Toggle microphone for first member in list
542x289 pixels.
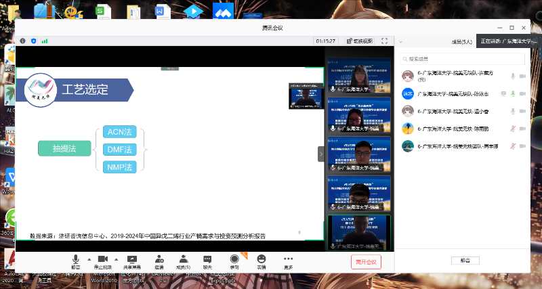click(512, 76)
